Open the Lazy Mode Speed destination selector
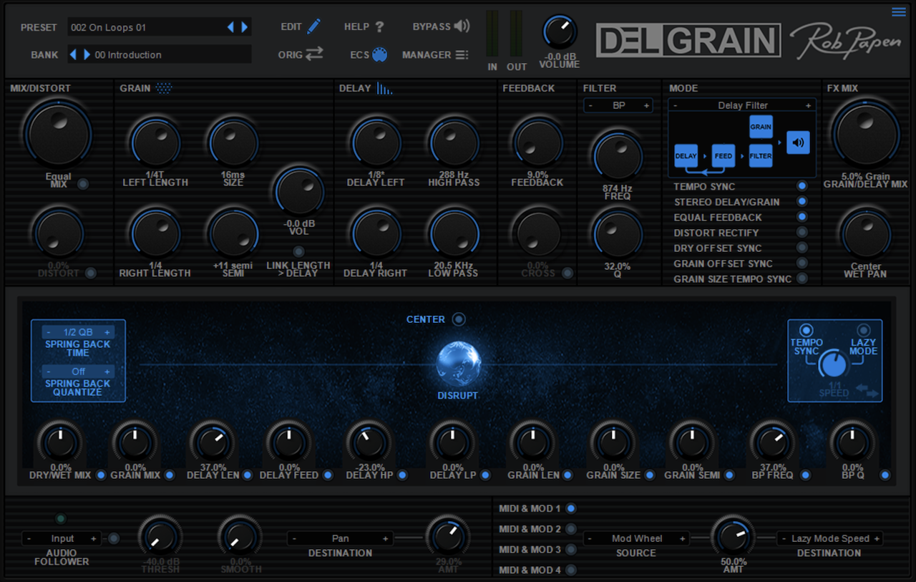Image resolution: width=916 pixels, height=582 pixels. pyautogui.click(x=829, y=538)
